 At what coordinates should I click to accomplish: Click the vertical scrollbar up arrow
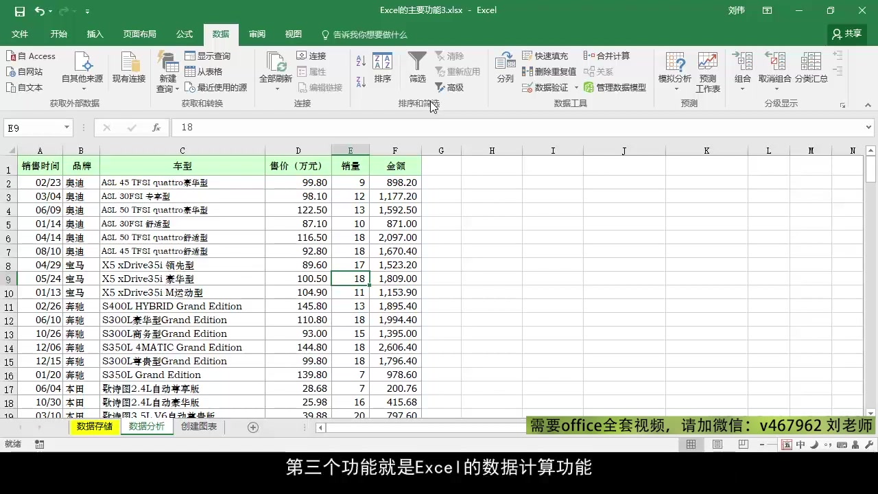coord(871,150)
